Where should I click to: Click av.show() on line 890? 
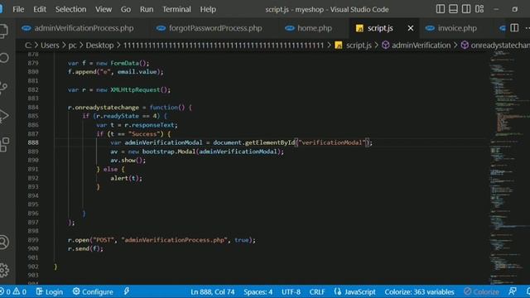coord(127,160)
